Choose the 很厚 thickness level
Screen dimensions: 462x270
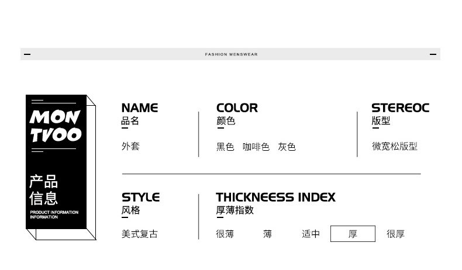pos(395,234)
